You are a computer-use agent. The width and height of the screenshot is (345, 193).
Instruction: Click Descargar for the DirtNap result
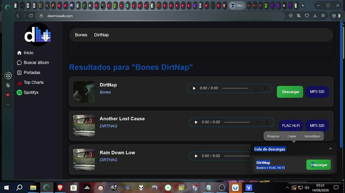(x=290, y=92)
